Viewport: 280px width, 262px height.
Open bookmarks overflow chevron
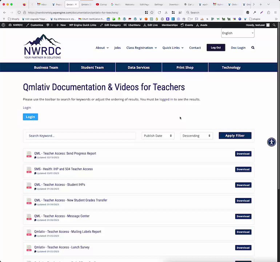(x=276, y=19)
